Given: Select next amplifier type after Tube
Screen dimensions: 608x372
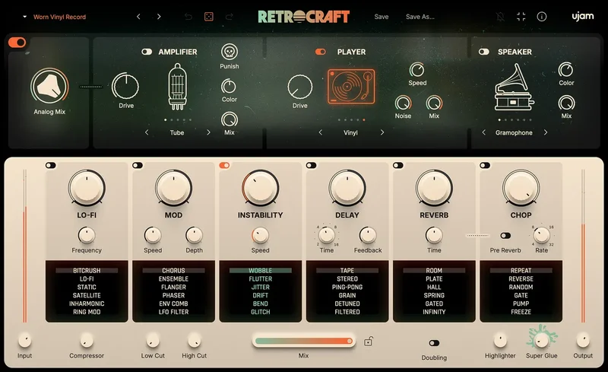Looking at the screenshot, I should 208,132.
